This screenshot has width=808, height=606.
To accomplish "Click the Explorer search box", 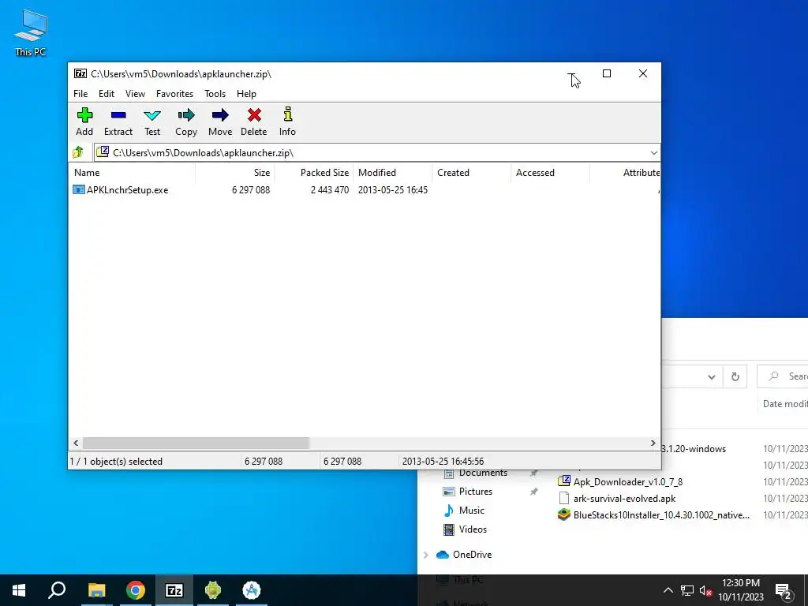I will pyautogui.click(x=782, y=376).
